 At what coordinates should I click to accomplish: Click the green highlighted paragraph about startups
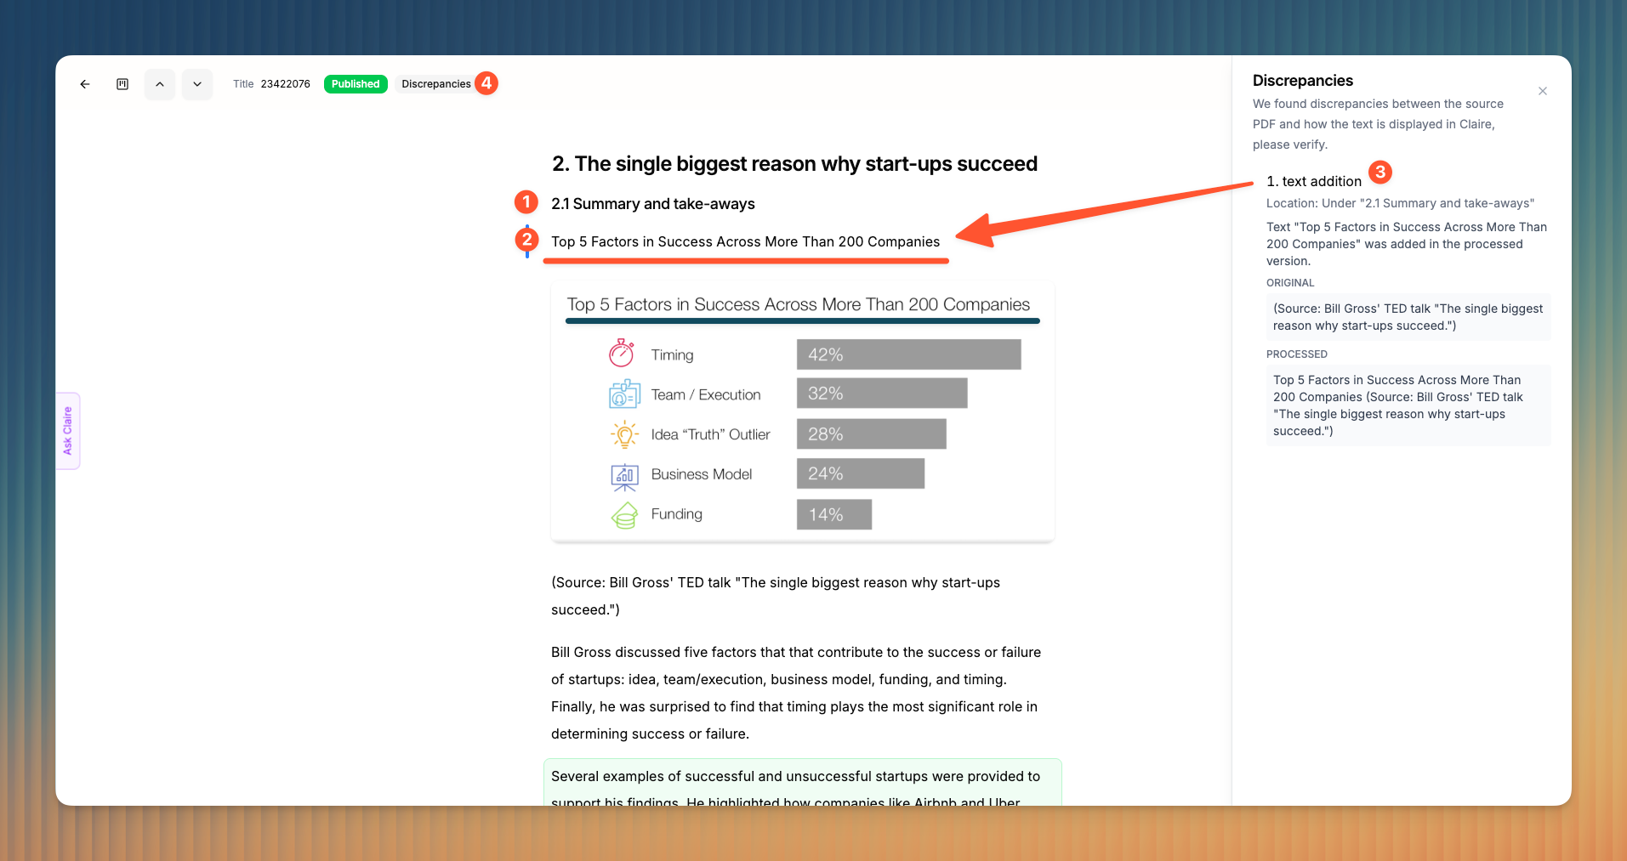coord(803,782)
